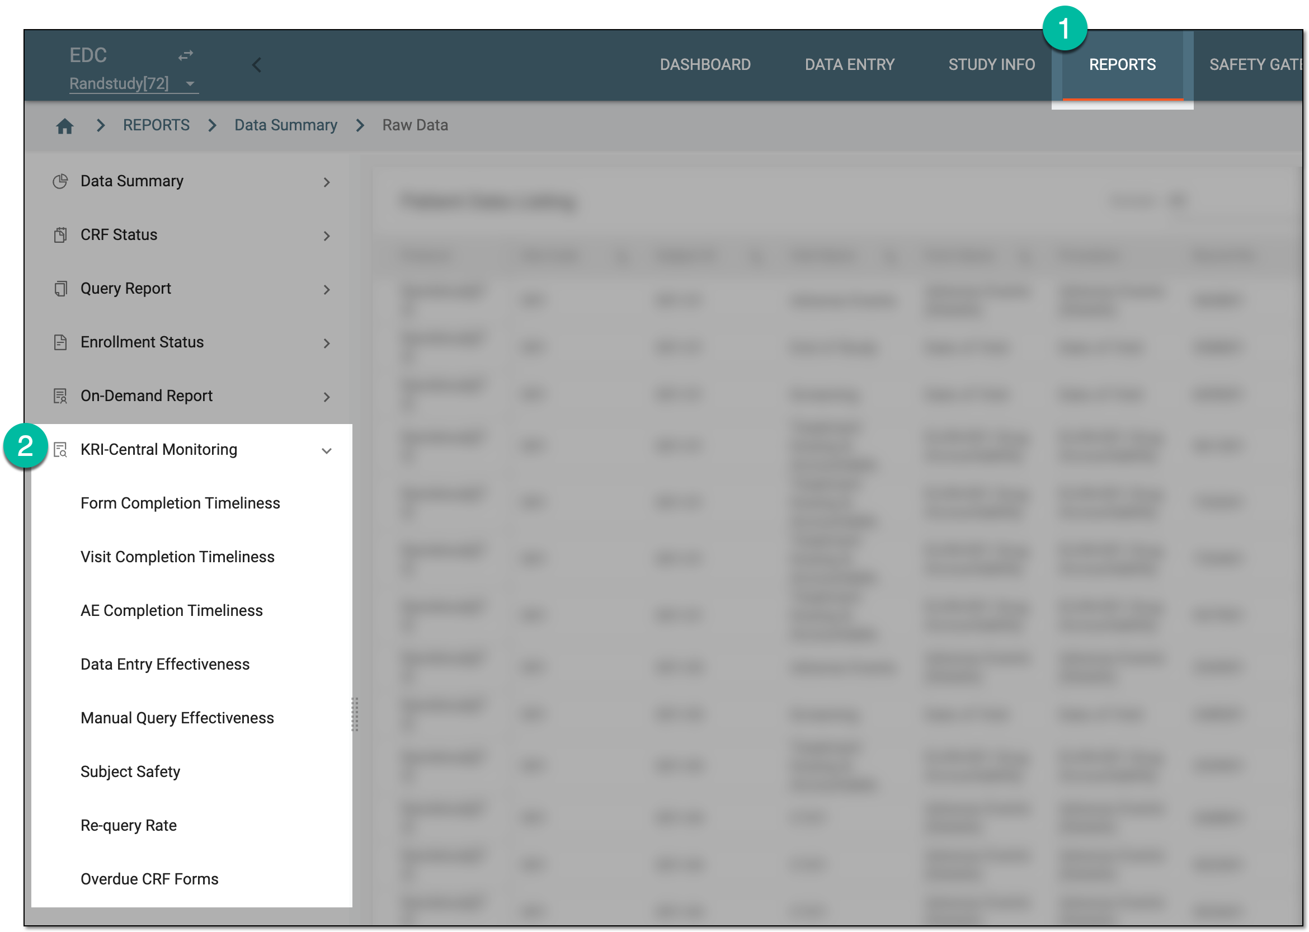
Task: Open the DATA ENTRY tab
Action: tap(849, 65)
